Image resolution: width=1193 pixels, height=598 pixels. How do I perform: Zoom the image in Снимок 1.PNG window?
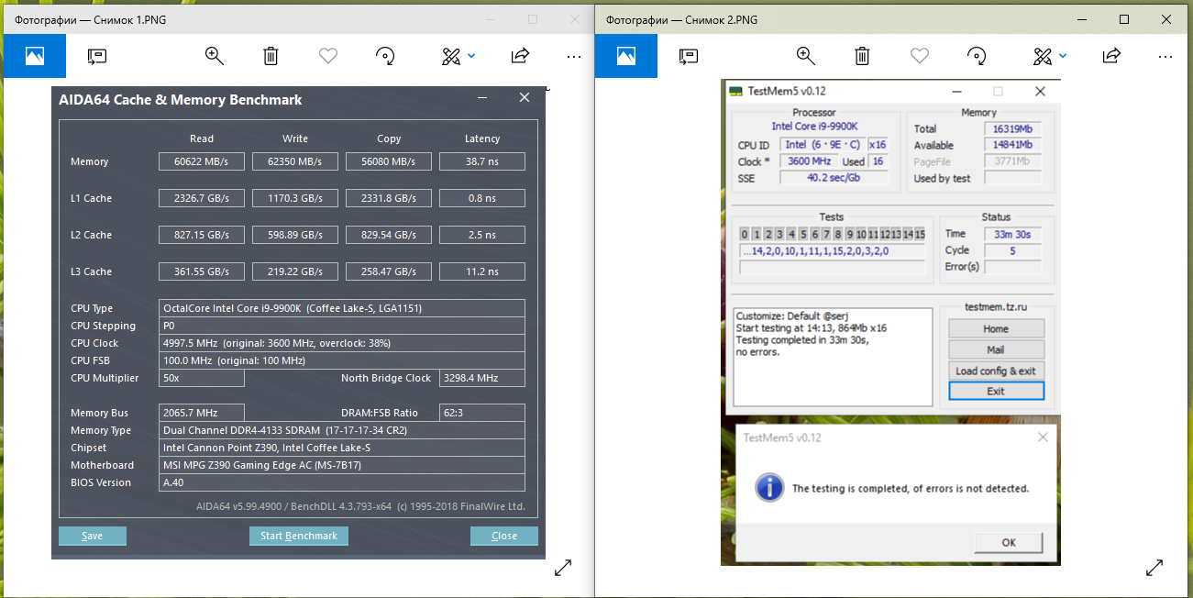pyautogui.click(x=215, y=56)
